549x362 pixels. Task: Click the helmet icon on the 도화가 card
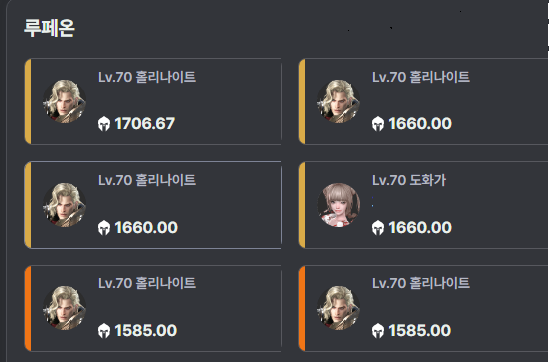(x=378, y=228)
